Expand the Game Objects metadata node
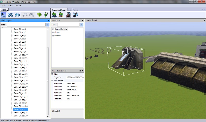This screenshot has height=122, width=206. click(53, 29)
